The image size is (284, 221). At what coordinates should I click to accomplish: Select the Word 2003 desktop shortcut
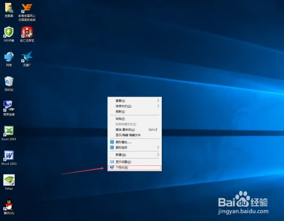(x=9, y=158)
